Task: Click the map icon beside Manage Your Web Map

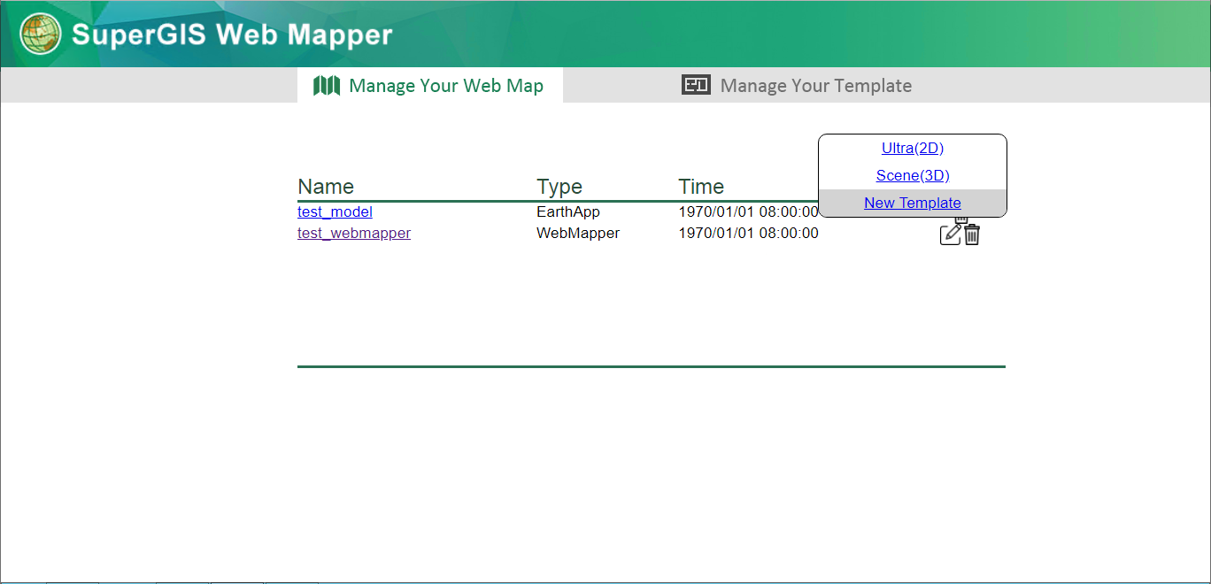Action: [327, 86]
